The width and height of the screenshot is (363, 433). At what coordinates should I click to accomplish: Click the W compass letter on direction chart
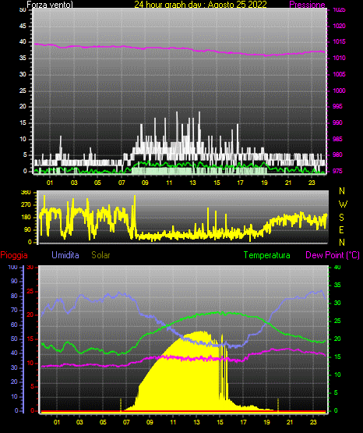[x=343, y=204]
